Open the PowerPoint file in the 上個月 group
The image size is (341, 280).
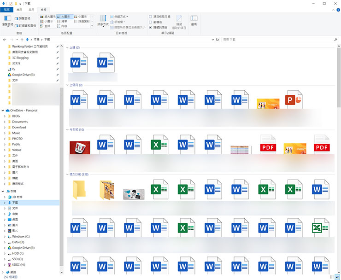(293, 100)
